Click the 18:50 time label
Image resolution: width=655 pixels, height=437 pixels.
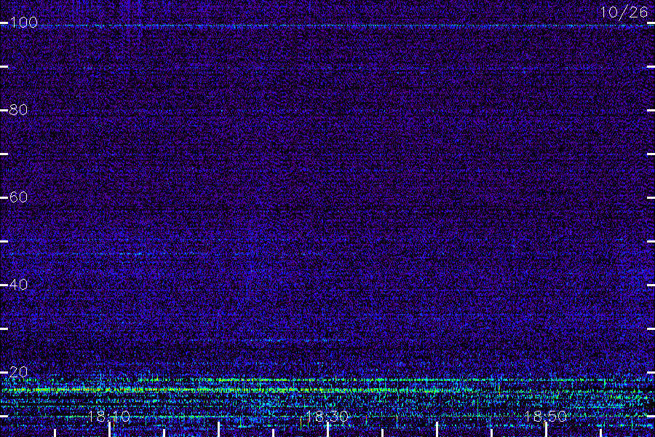click(x=546, y=417)
